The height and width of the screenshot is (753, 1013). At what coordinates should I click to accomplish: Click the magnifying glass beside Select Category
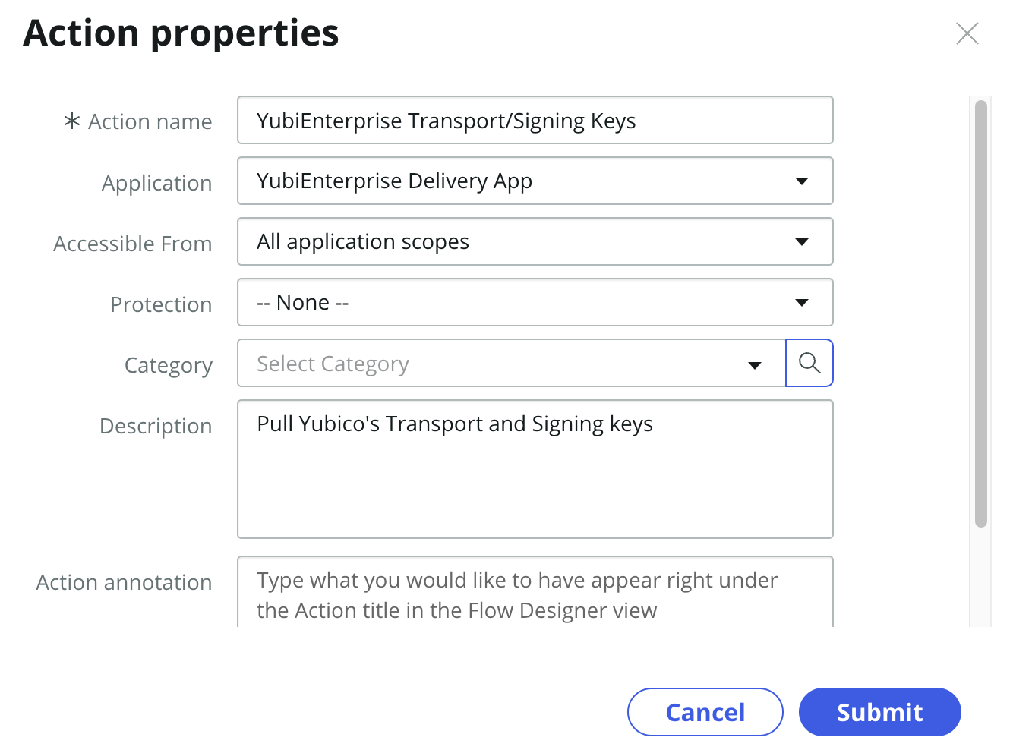(809, 363)
